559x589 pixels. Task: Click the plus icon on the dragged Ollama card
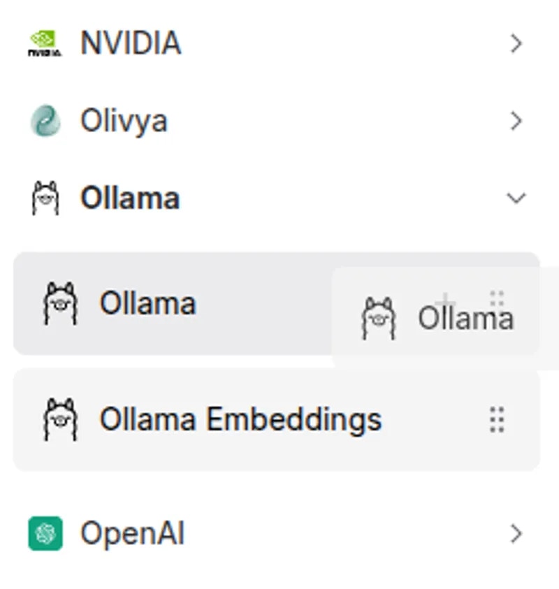445,302
